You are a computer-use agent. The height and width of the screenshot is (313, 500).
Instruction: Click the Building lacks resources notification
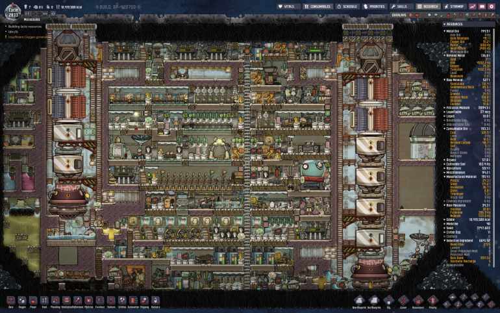coord(25,27)
